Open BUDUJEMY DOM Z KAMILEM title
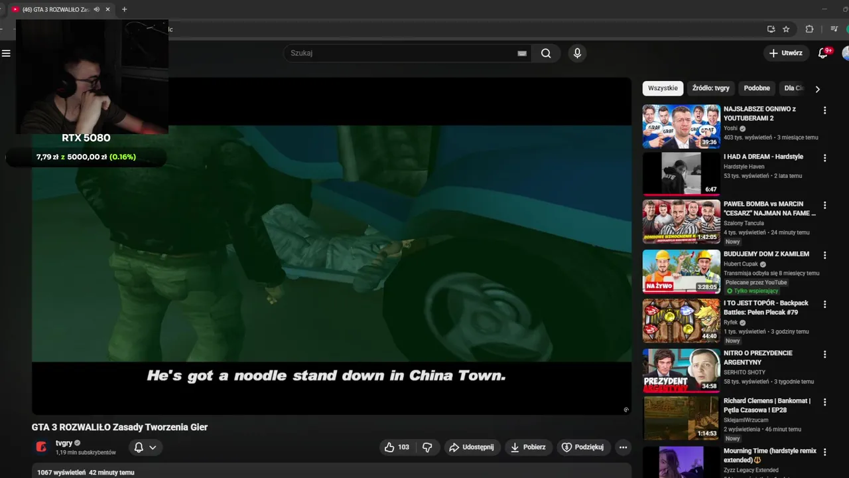849x478 pixels. 766,254
